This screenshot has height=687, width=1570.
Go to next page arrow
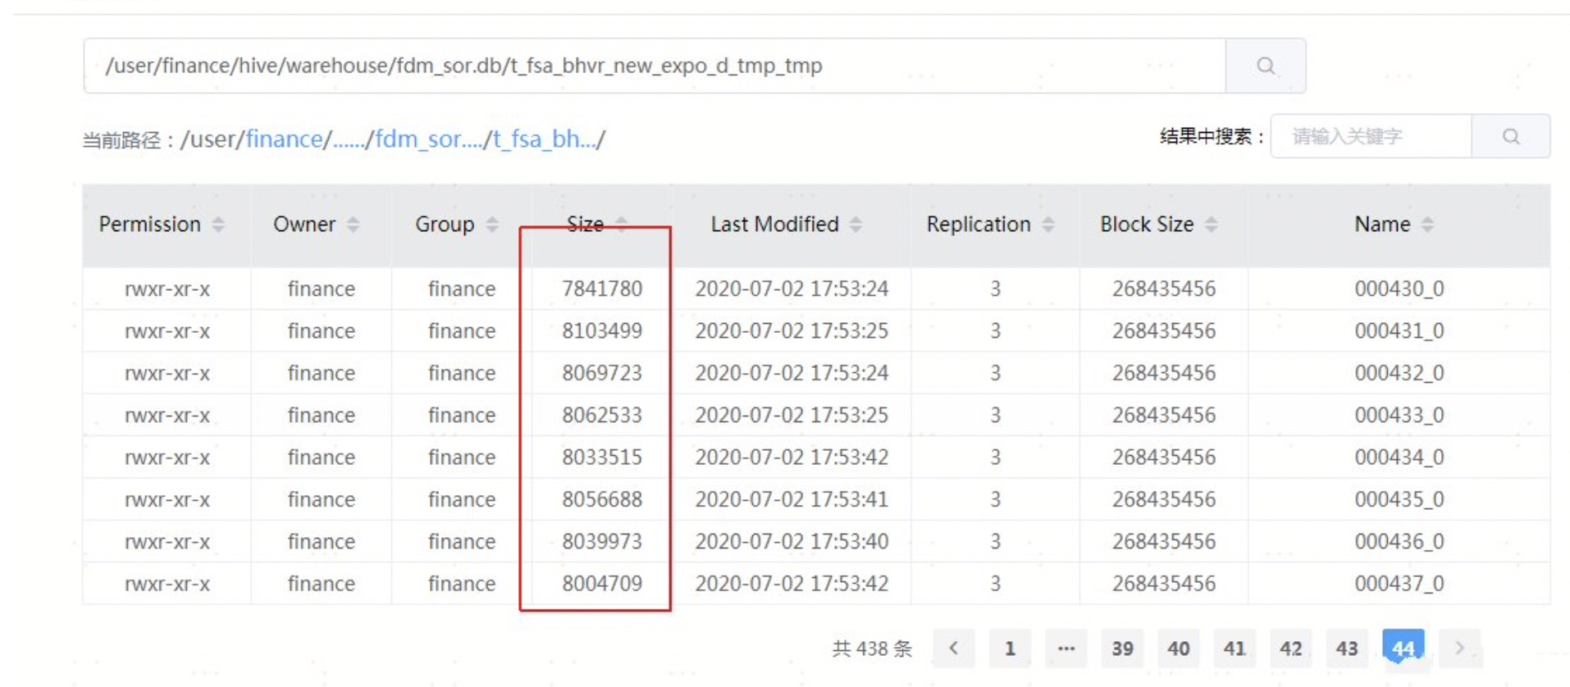pos(1459,648)
